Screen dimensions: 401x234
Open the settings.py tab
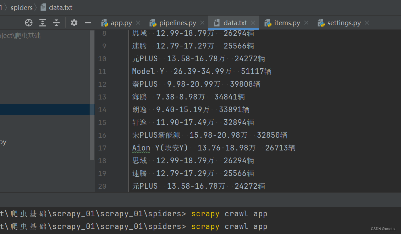(x=344, y=23)
